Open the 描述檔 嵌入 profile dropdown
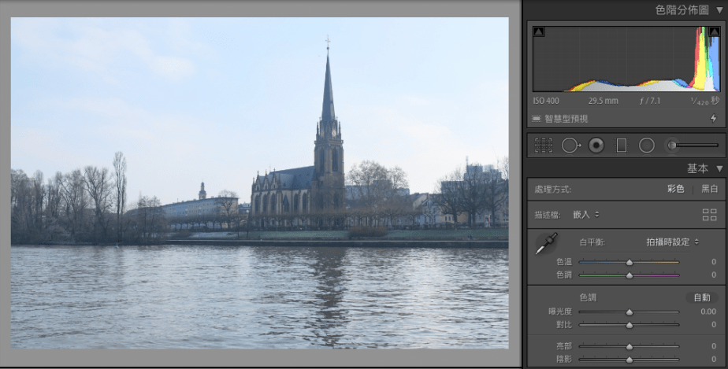728x369 pixels. coord(585,214)
